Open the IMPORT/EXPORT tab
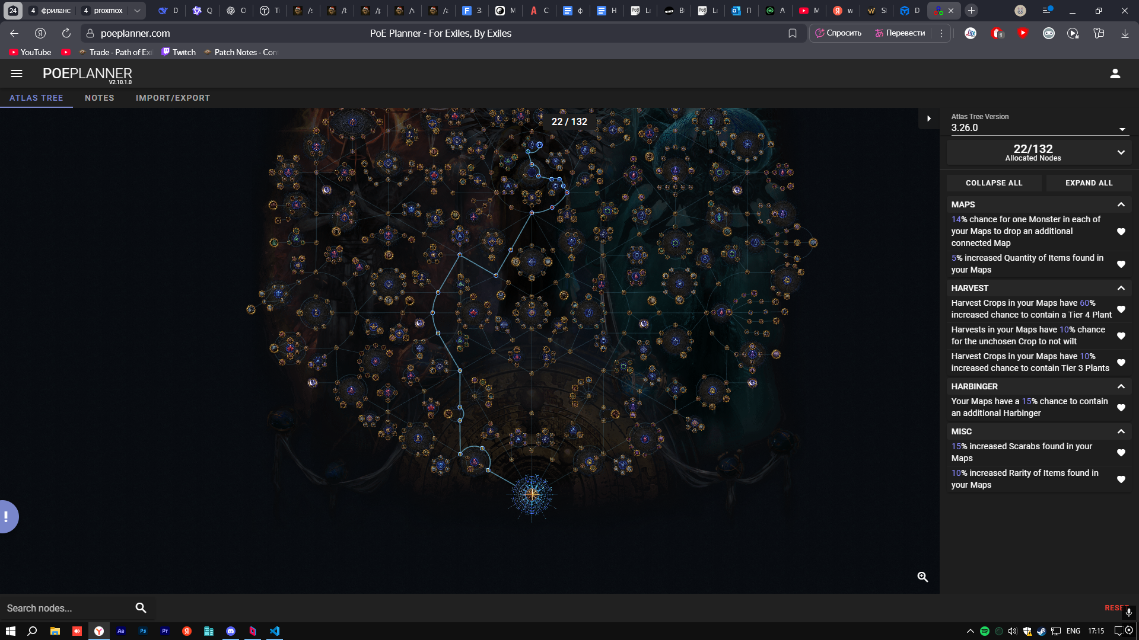This screenshot has width=1139, height=640. pyautogui.click(x=173, y=98)
